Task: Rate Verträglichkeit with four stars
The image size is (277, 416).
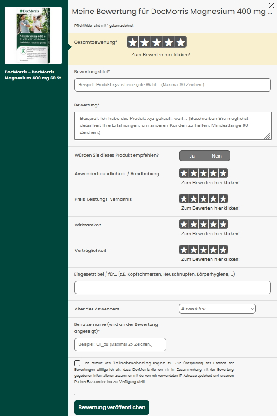Action: [x=213, y=250]
